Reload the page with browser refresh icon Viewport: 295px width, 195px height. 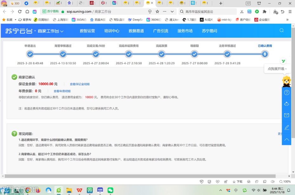20,12
